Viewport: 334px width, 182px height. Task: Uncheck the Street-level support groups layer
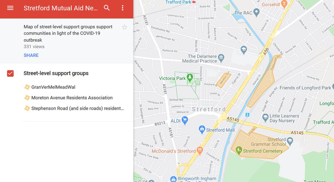[10, 73]
